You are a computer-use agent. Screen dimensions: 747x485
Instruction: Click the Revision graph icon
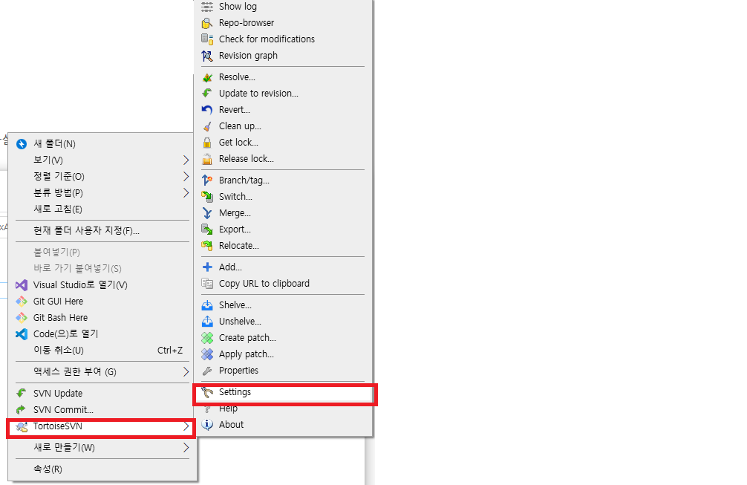tap(206, 56)
